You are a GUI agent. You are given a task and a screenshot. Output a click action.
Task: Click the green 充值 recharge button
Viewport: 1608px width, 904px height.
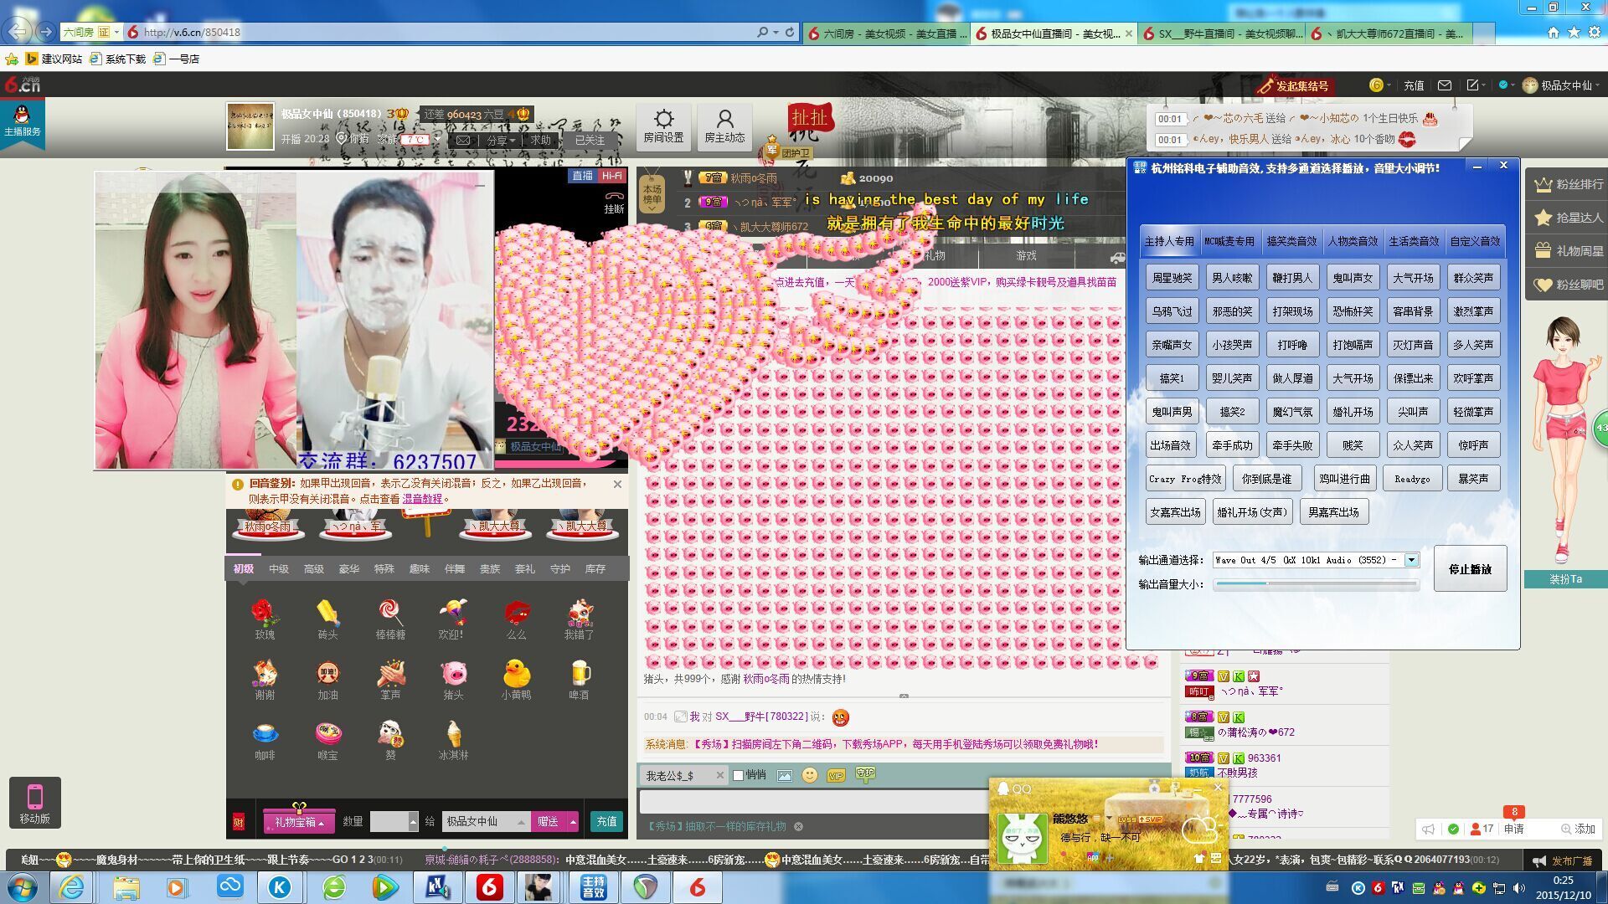coord(606,822)
